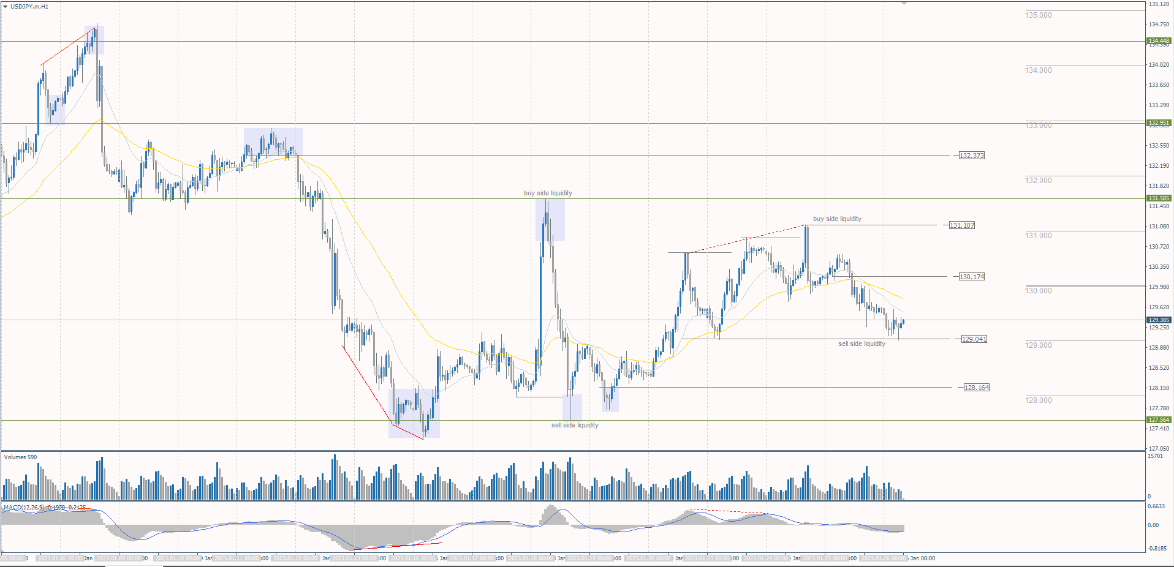Click the 2023.01.20 00:00 date marker
Viewport: 1174px width, 567px height.
tap(648, 558)
